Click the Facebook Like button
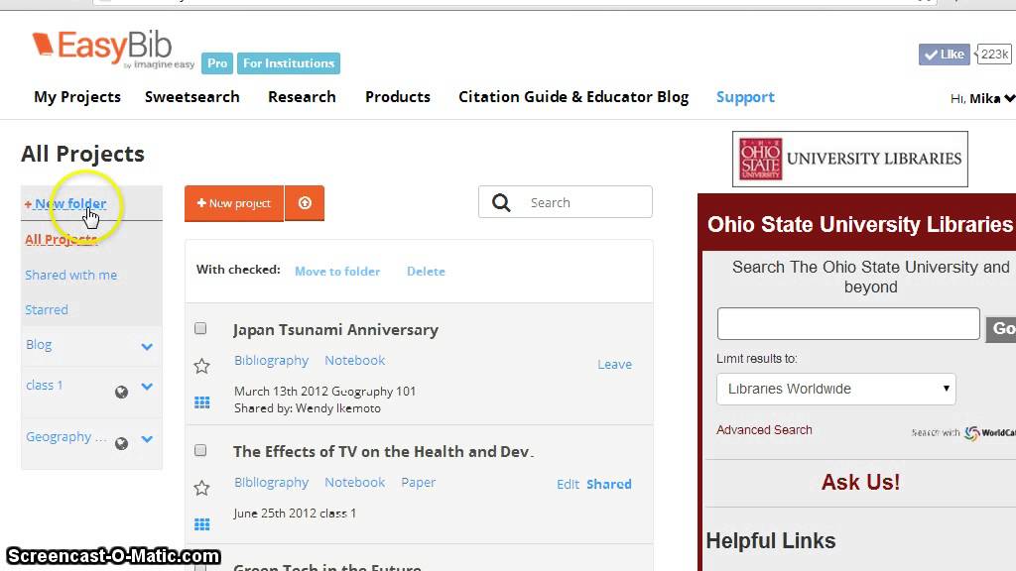 point(944,55)
